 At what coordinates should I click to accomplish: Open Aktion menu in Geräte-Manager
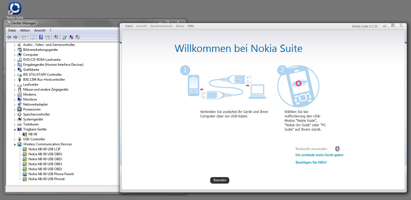[25, 30]
